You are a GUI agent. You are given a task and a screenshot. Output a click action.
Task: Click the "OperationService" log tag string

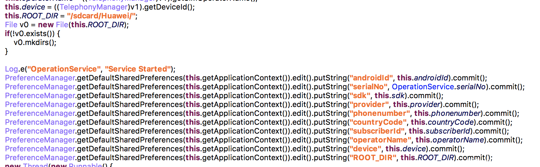point(64,69)
